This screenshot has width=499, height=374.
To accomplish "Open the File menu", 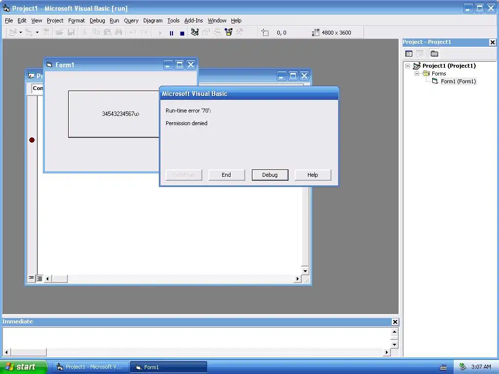I will coord(9,20).
